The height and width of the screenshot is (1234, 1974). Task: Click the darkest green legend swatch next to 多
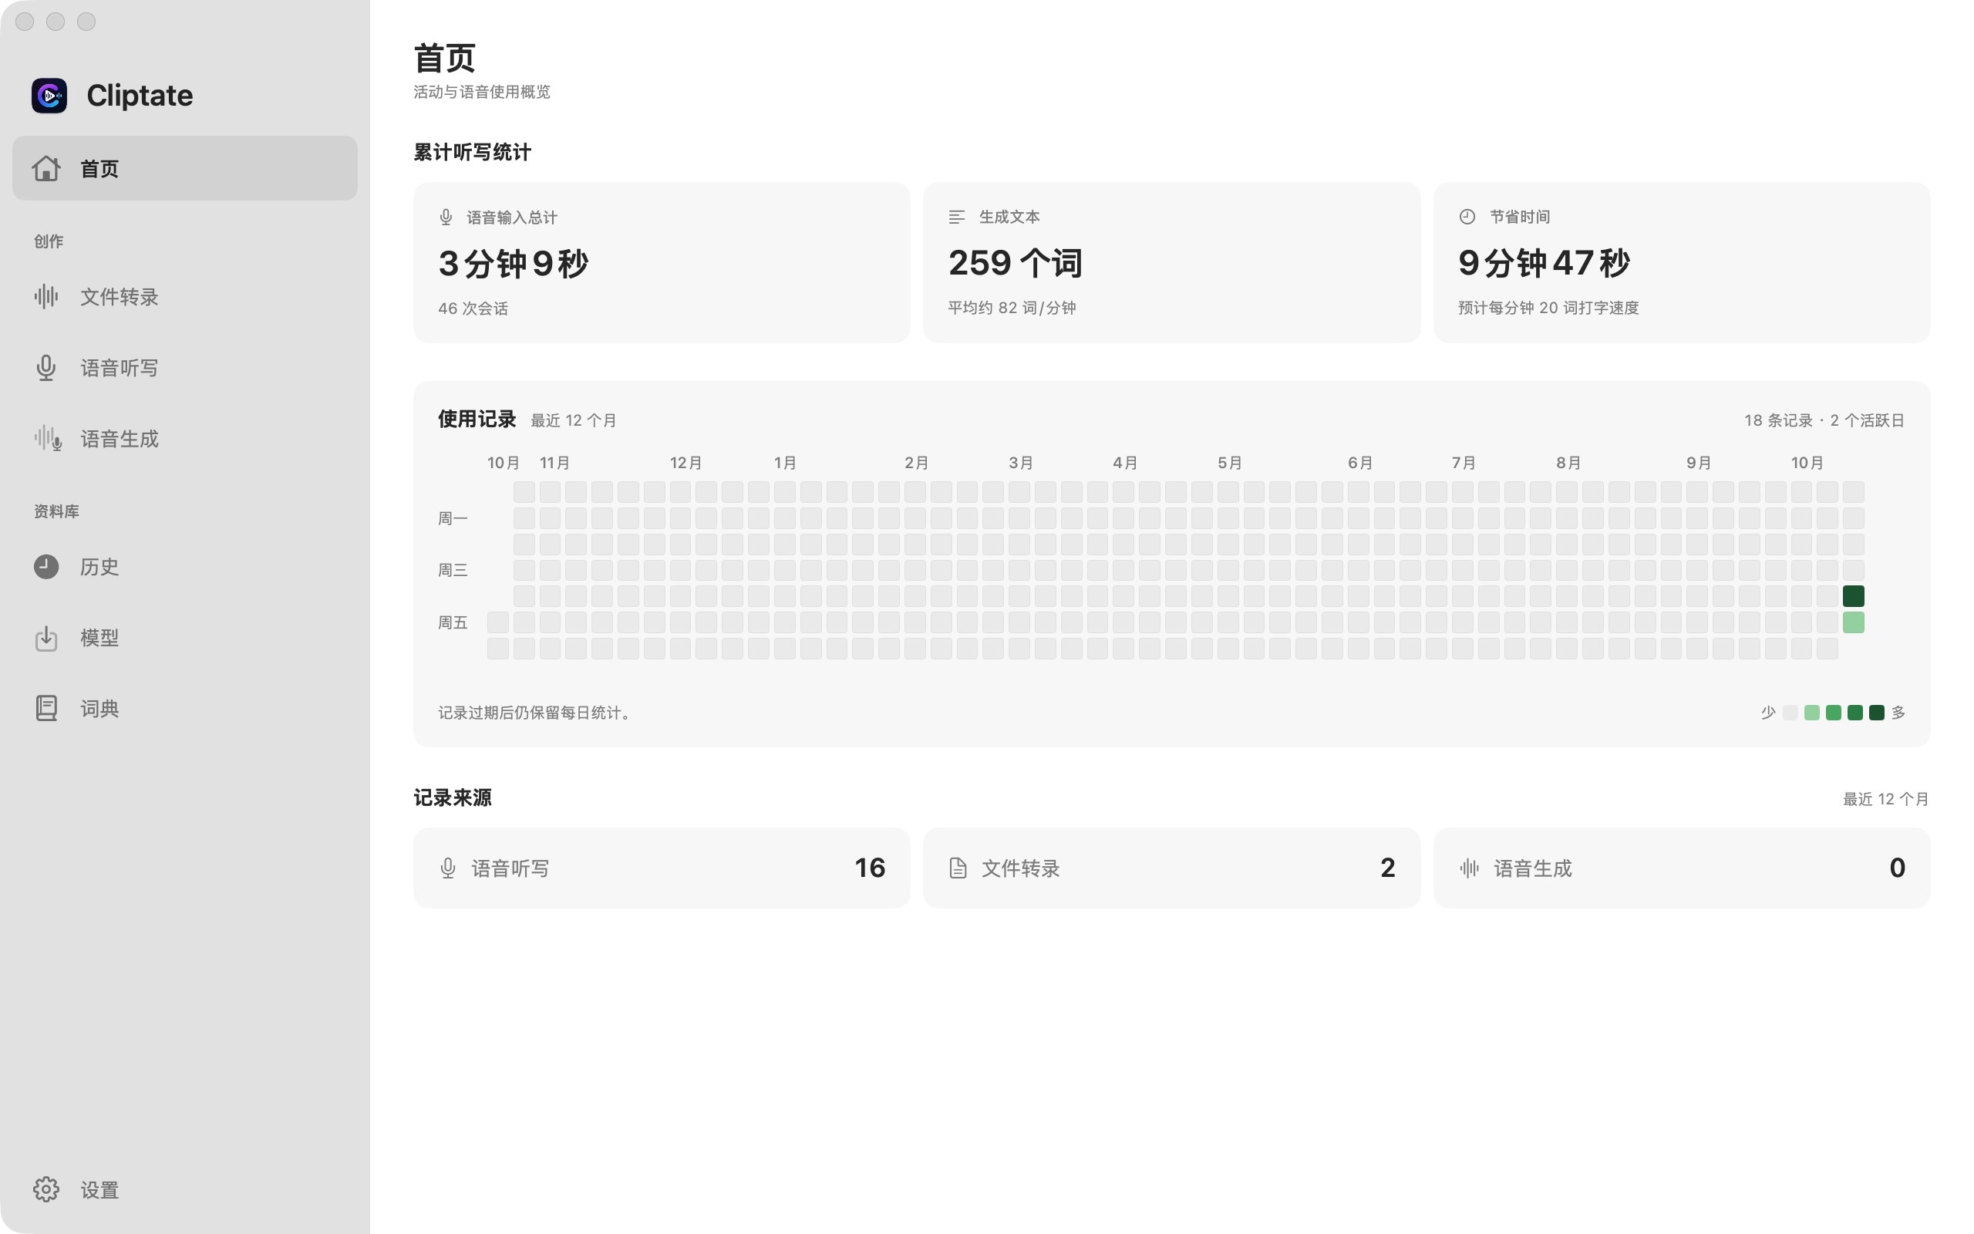1876,713
